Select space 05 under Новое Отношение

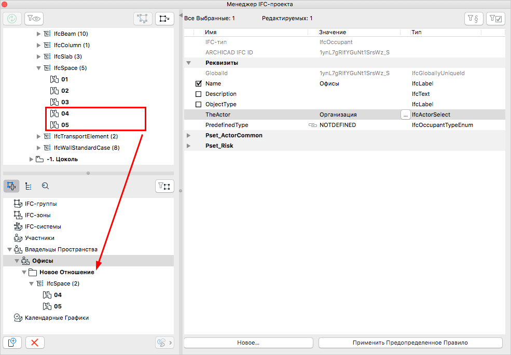click(x=58, y=306)
